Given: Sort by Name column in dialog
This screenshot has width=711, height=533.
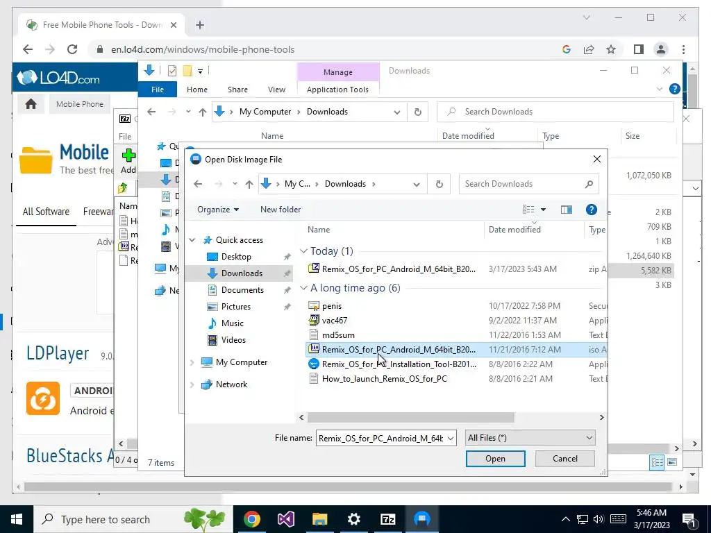Looking at the screenshot, I should (x=319, y=230).
